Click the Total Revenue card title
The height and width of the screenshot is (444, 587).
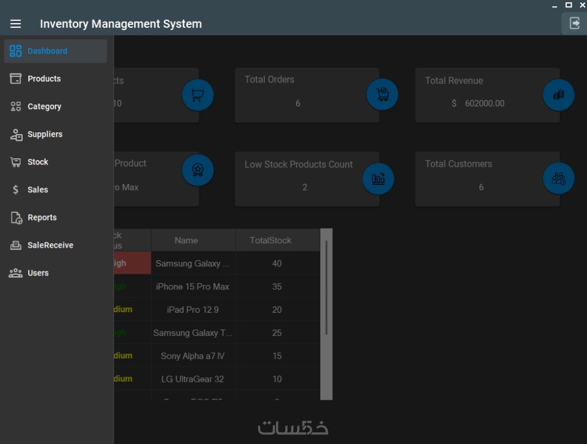coord(454,80)
